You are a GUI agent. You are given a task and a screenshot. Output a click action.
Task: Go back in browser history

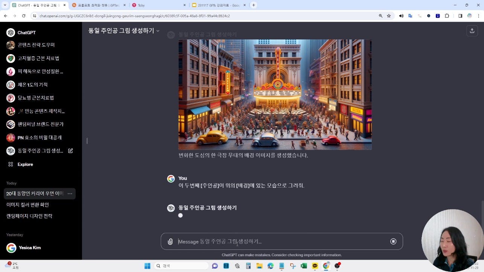click(x=6, y=16)
